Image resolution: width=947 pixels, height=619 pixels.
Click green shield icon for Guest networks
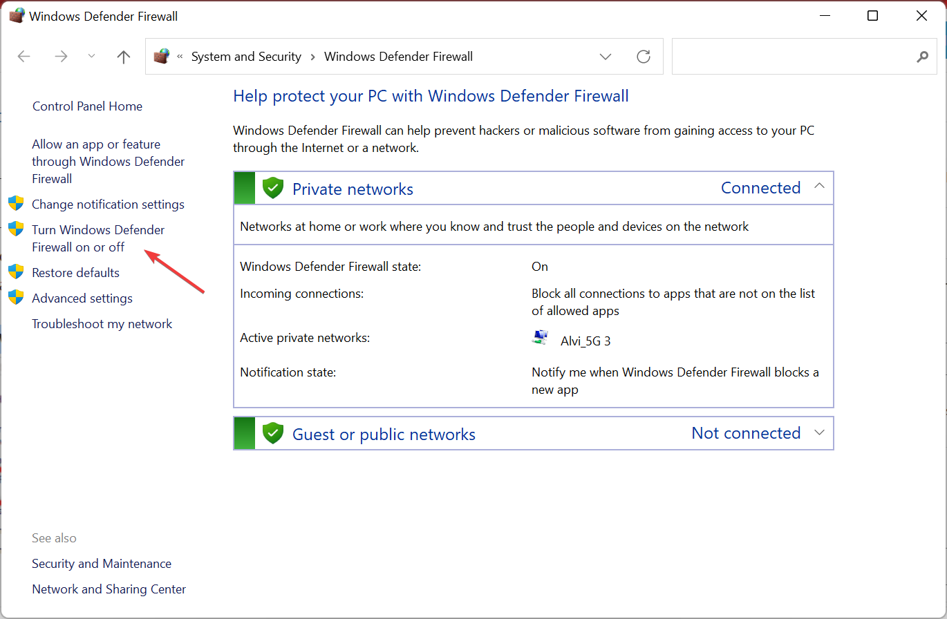coord(274,433)
